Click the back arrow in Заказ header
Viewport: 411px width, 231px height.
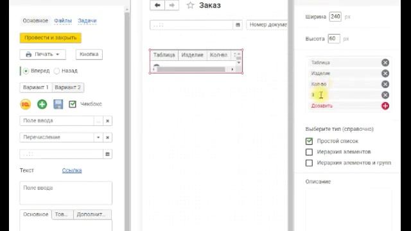157,5
